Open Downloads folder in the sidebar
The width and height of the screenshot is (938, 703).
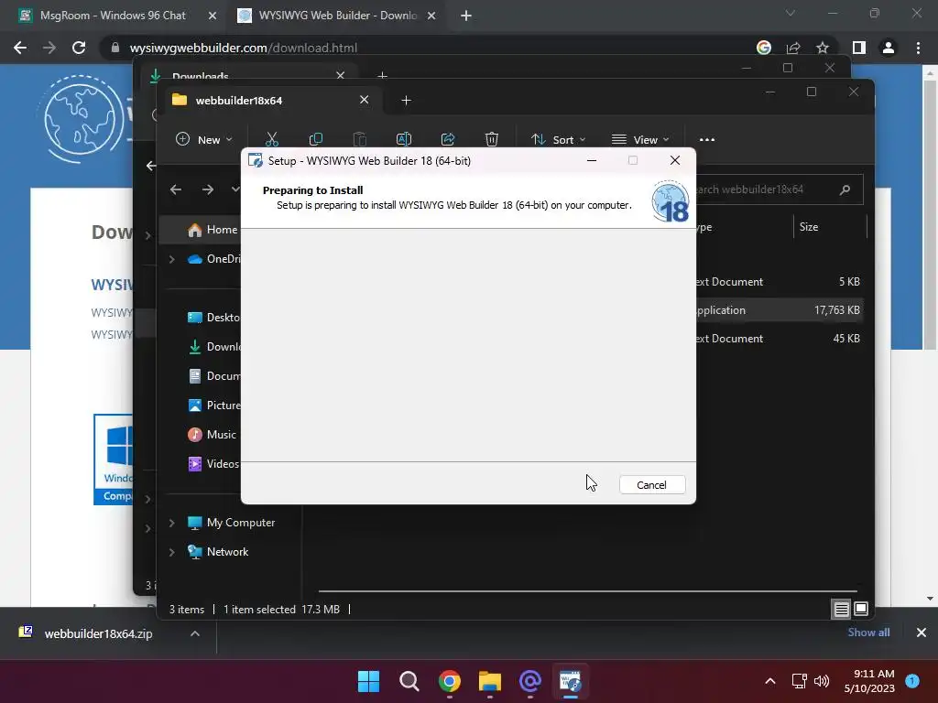[213, 347]
